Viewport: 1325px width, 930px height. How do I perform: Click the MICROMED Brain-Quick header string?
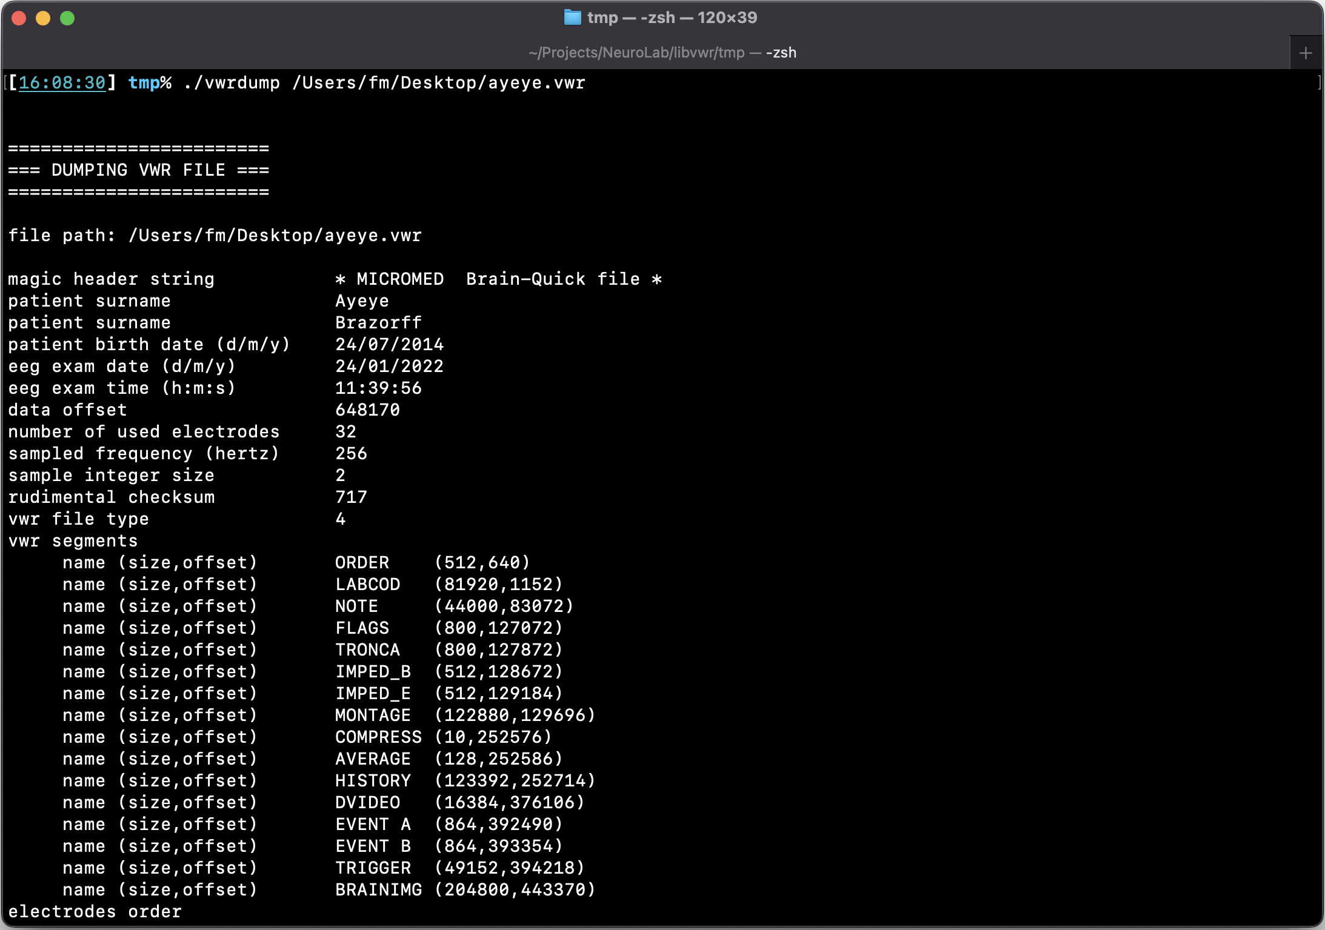click(x=498, y=279)
